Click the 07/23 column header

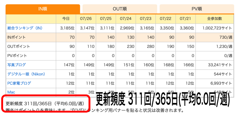[x=146, y=19]
